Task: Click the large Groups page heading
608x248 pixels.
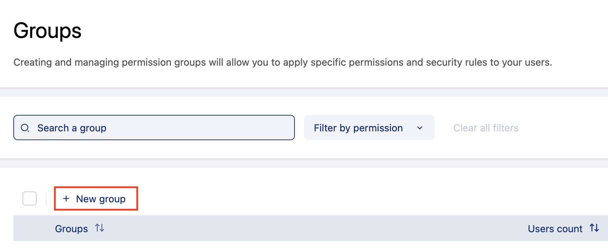Action: (47, 31)
